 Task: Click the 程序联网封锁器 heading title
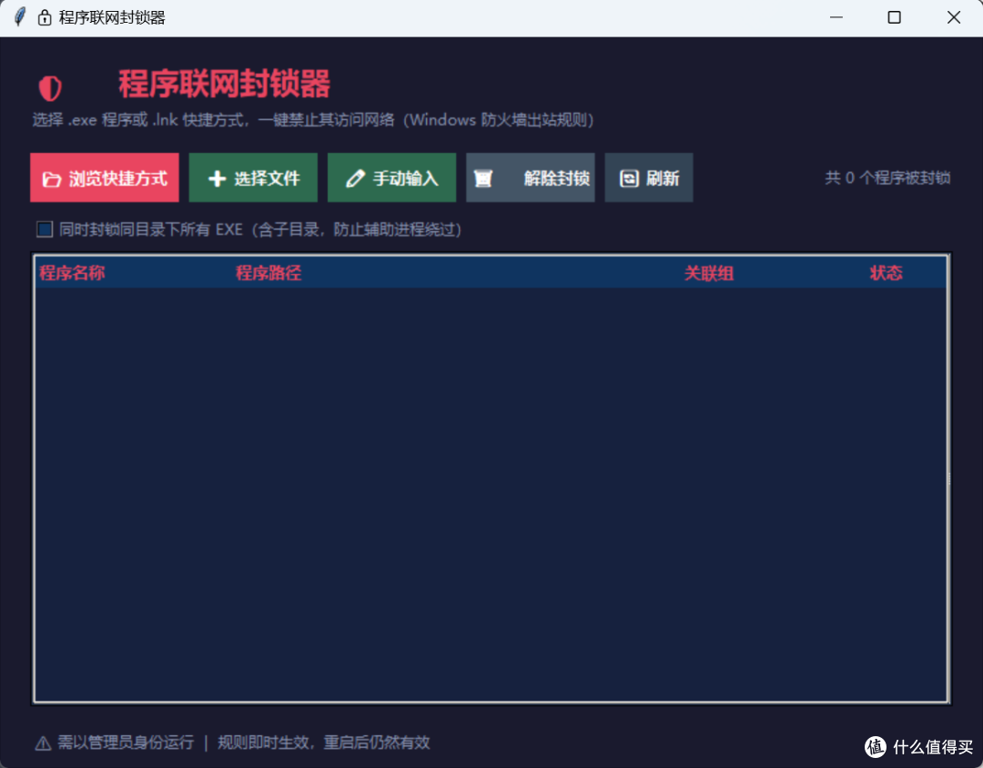225,84
